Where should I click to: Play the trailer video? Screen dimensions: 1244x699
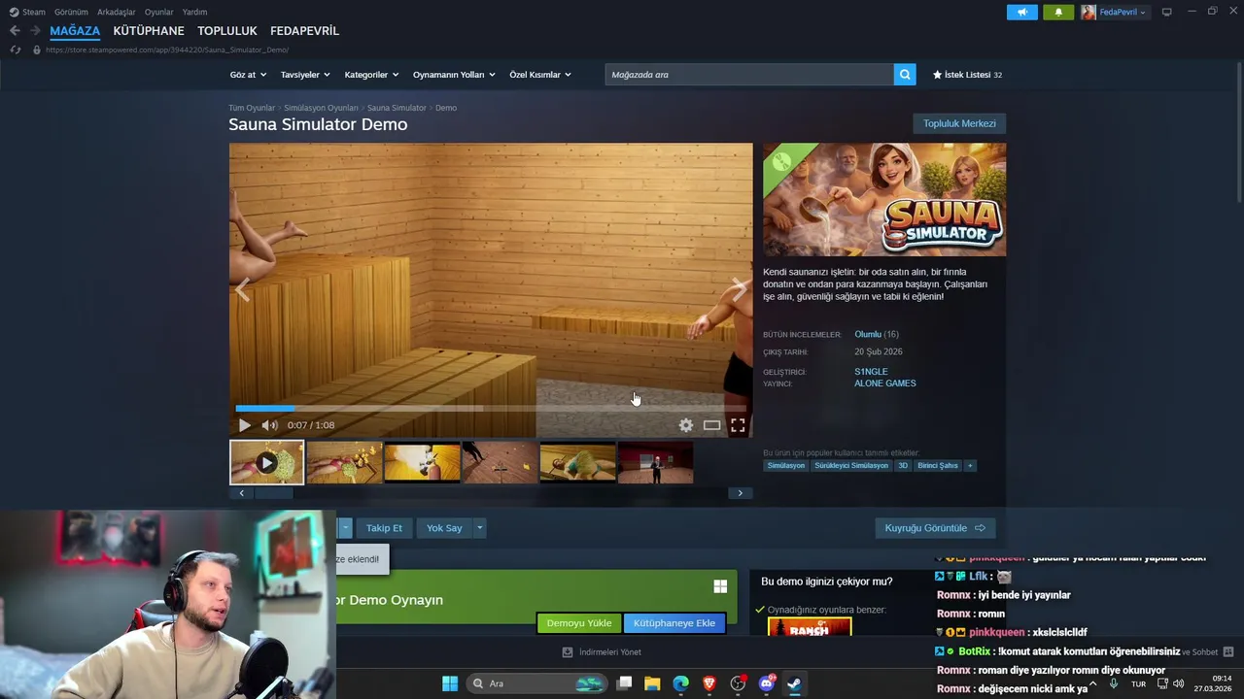[244, 425]
